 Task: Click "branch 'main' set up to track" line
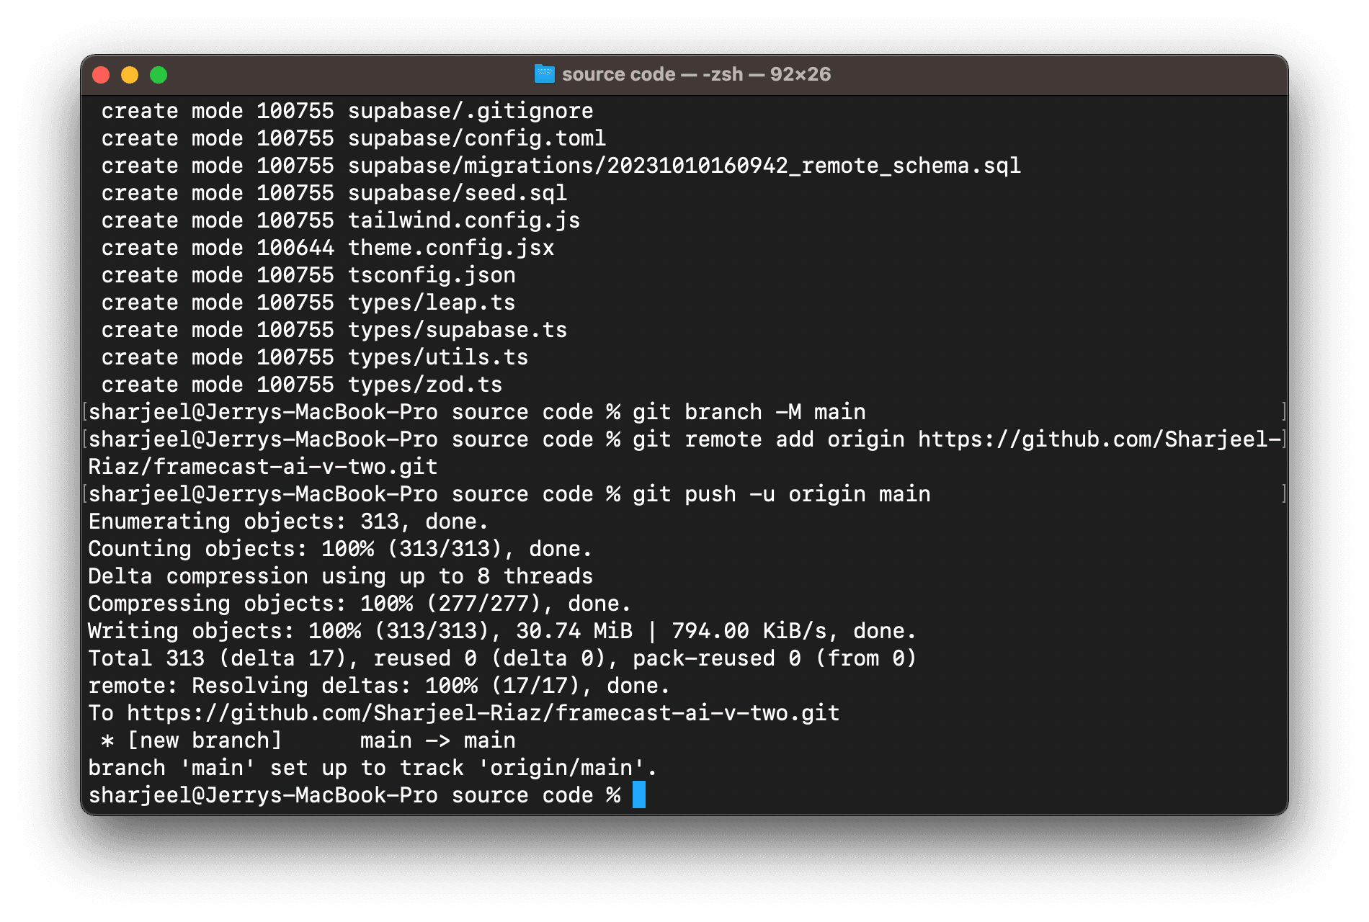pos(373,768)
